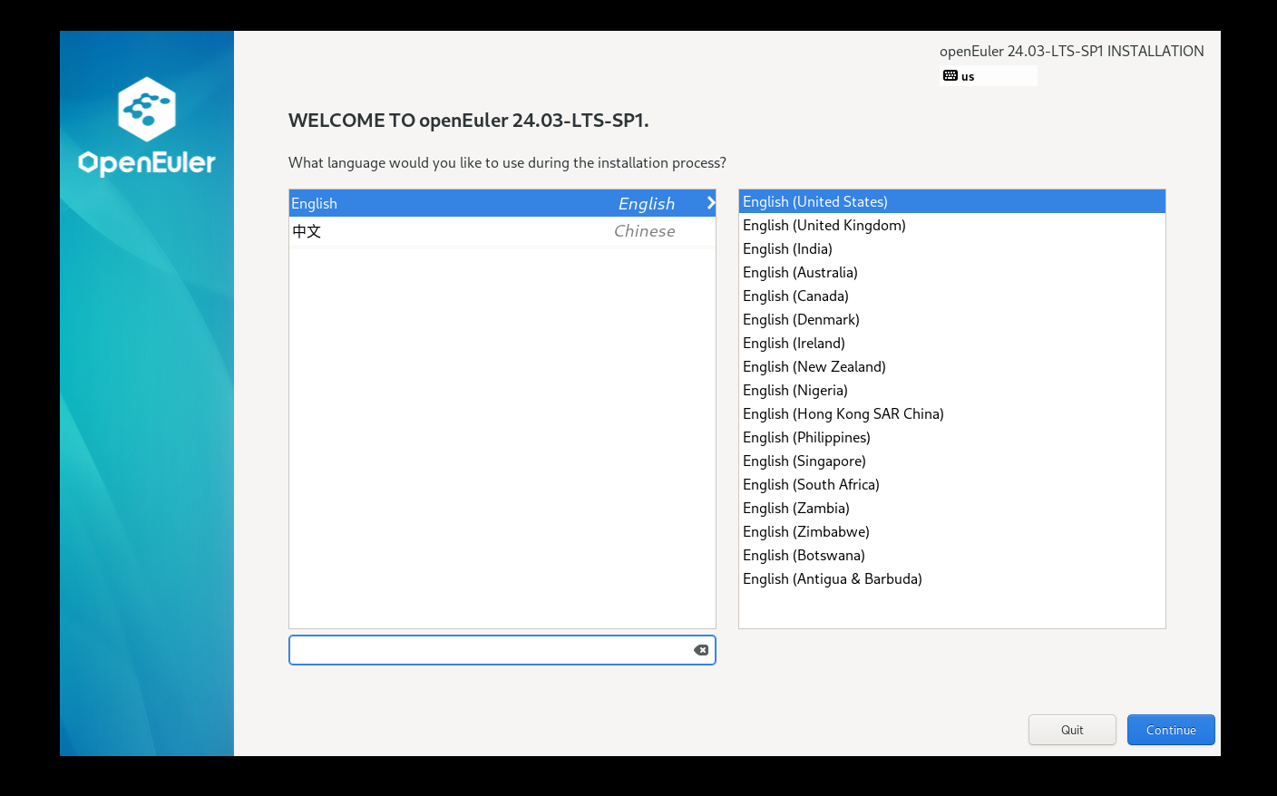Choose English (Antigua & Barbuda) locale
This screenshot has height=796, width=1277.
point(952,578)
